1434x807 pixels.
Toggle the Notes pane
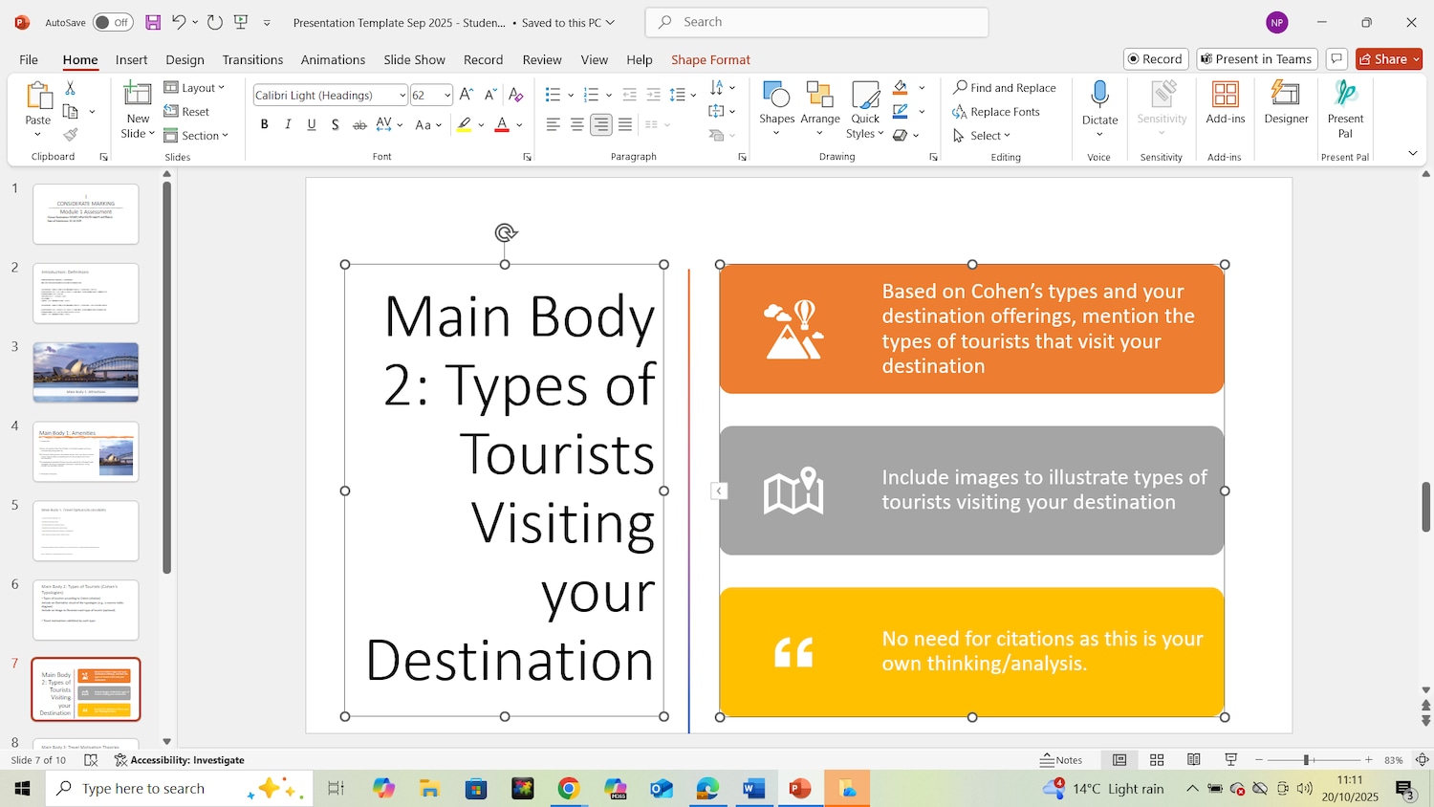tap(1061, 760)
